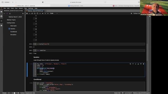This screenshot has width=168, height=94.
Task: Open a new launcher tab with plus
Action: pyautogui.click(x=45, y=11)
